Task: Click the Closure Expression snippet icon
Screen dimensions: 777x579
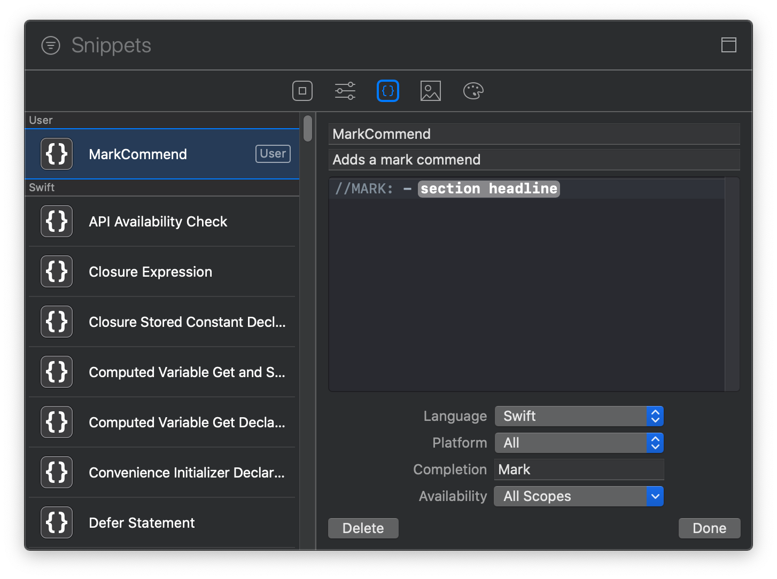Action: (57, 271)
